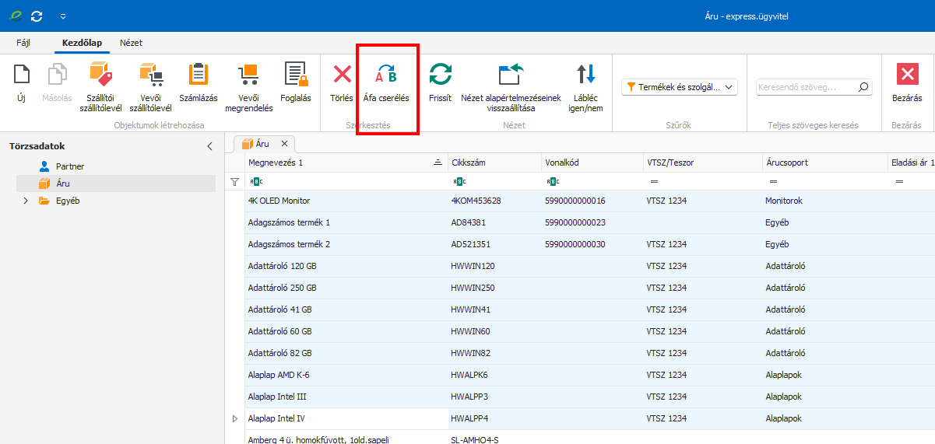The width and height of the screenshot is (935, 444).
Task: Create a Vevői megrendelés
Action: 248,86
